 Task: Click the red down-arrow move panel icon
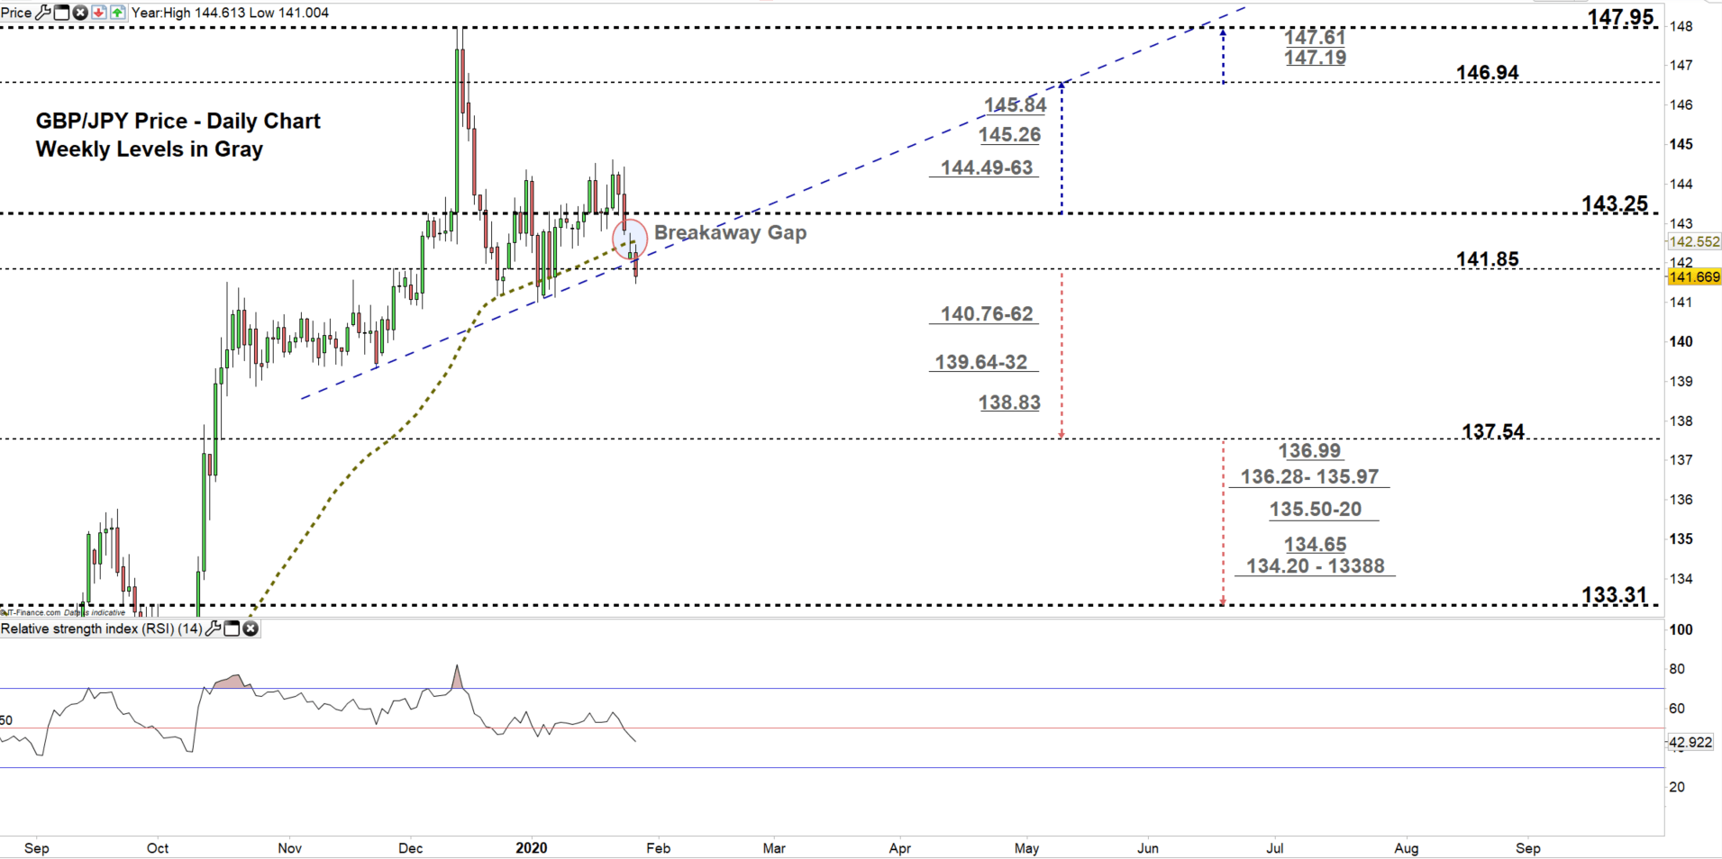tap(99, 13)
